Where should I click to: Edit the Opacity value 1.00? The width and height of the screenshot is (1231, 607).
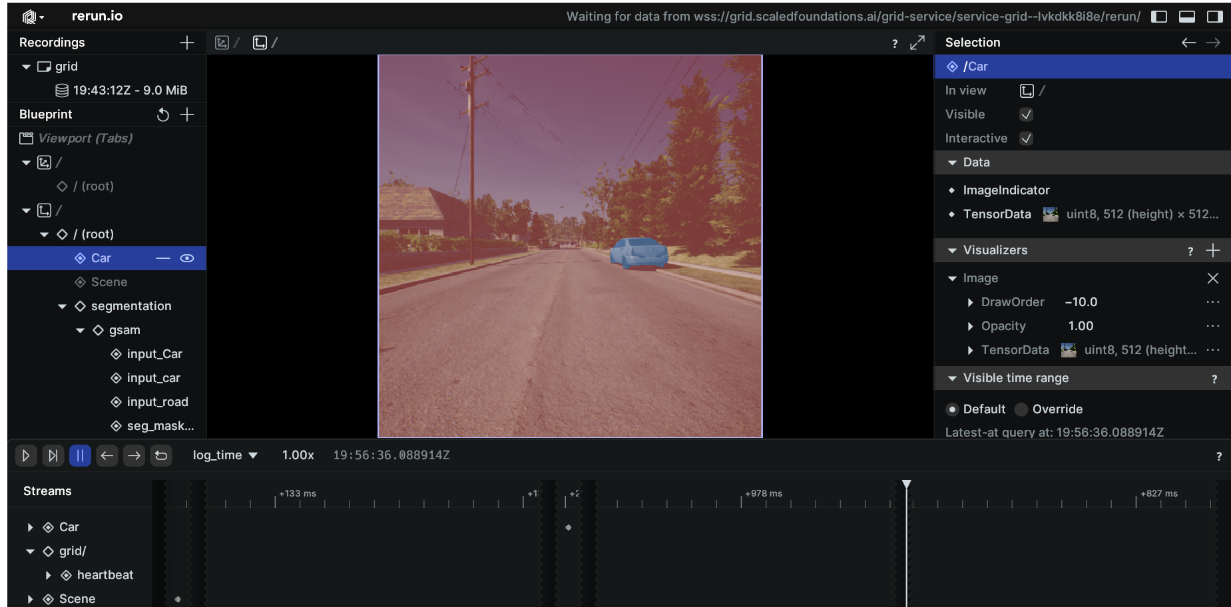1081,326
